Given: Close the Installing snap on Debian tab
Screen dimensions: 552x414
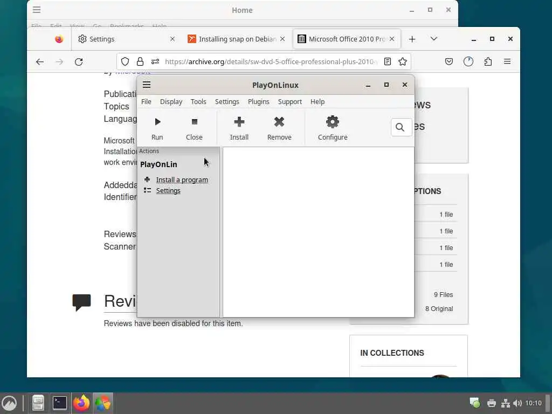Looking at the screenshot, I should 282,39.
